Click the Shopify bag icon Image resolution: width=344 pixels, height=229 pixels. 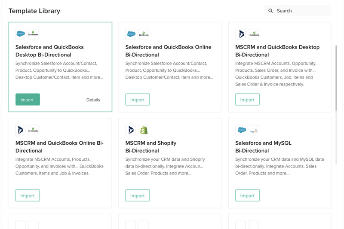point(143,130)
